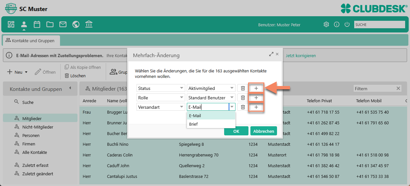Add a row after Status with plus

[256, 88]
